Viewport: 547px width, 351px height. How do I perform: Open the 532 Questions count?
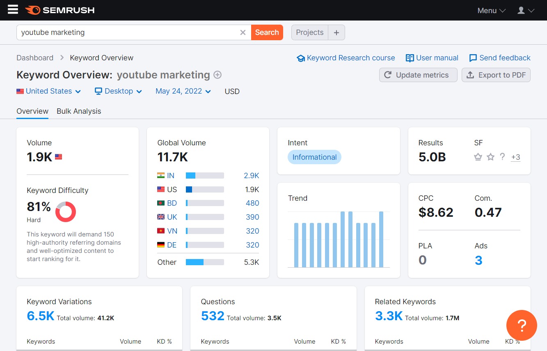[x=213, y=316]
